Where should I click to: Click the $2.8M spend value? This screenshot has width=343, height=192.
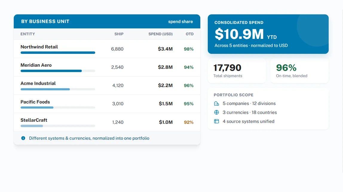166,67
